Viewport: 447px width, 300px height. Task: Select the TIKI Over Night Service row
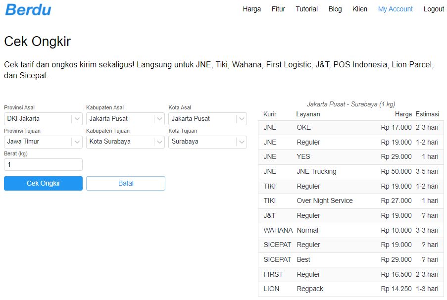coord(351,201)
